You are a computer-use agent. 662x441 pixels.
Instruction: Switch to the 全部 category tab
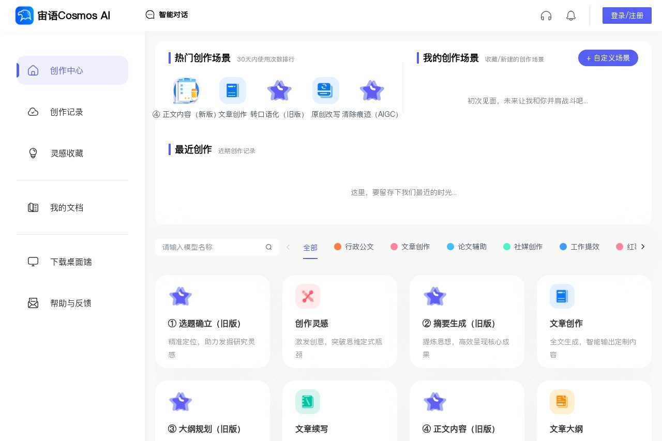click(x=310, y=247)
